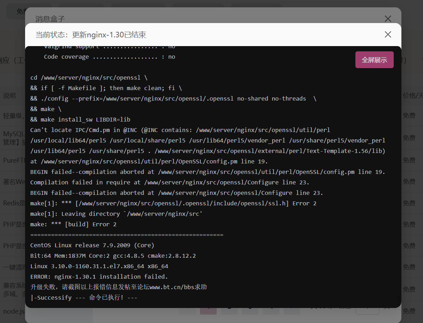The image size is (423, 323).
Task: Click the "Can't locate IPC/Cmd.pm in @INC" line
Action: coord(180,130)
